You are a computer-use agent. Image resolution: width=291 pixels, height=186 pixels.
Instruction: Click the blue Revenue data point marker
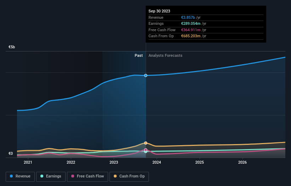[x=146, y=76]
